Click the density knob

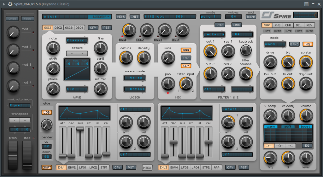click(144, 57)
